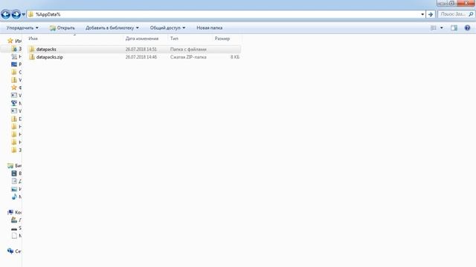Screen dimensions: 476x267
Task: Open the recent locations arrow beside Forward
Action: (x=23, y=14)
